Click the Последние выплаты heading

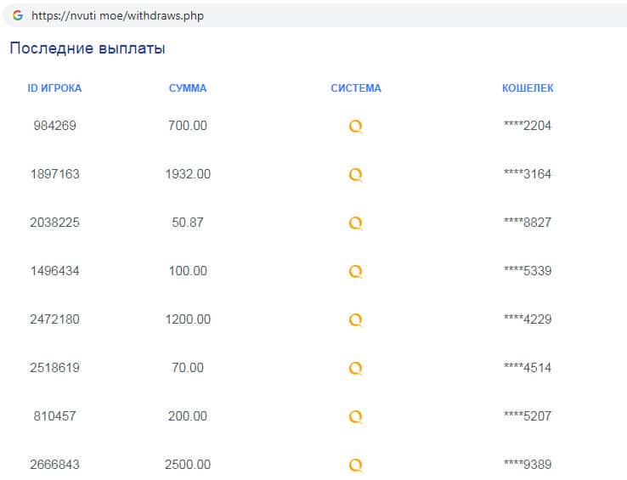[x=88, y=48]
